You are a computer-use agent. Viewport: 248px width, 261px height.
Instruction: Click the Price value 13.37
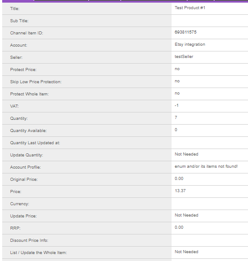(180, 191)
